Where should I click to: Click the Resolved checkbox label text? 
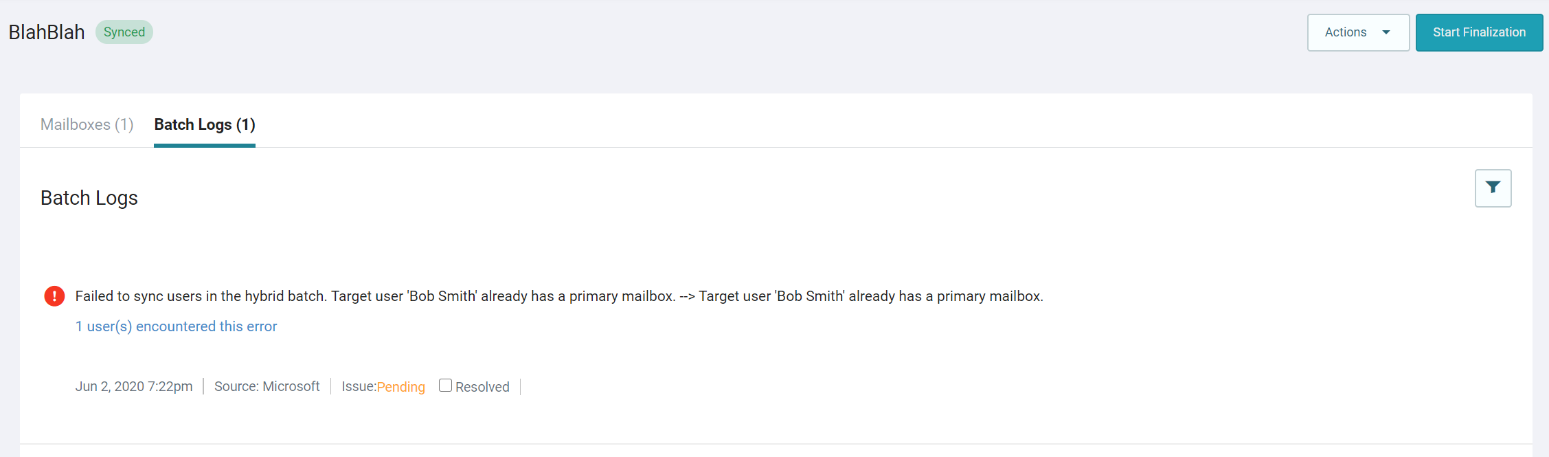tap(482, 387)
